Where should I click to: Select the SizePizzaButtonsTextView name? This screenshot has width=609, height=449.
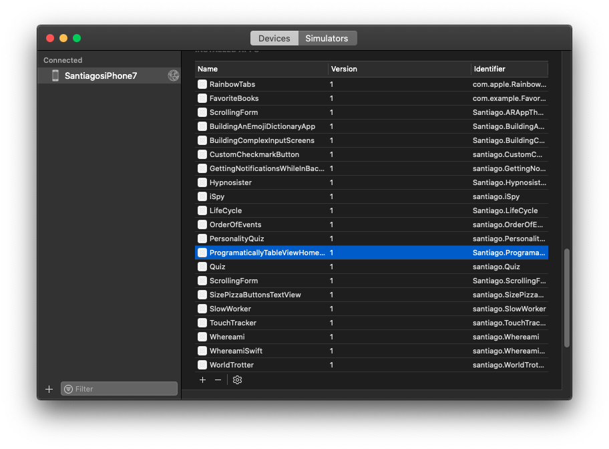pyautogui.click(x=255, y=295)
